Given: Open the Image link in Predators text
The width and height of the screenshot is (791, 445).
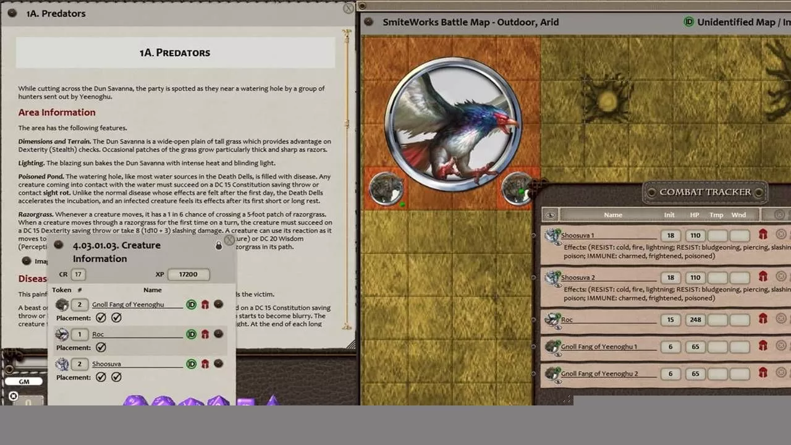Looking at the screenshot, I should coord(27,261).
